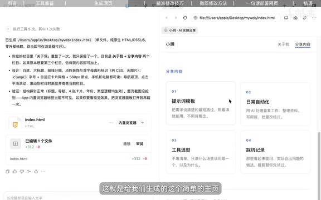Click the file path /Users/apple/Desktop/myweb/index.html in chat

(x=55, y=40)
